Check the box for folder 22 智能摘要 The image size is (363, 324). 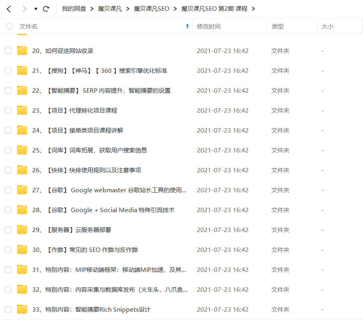8,90
